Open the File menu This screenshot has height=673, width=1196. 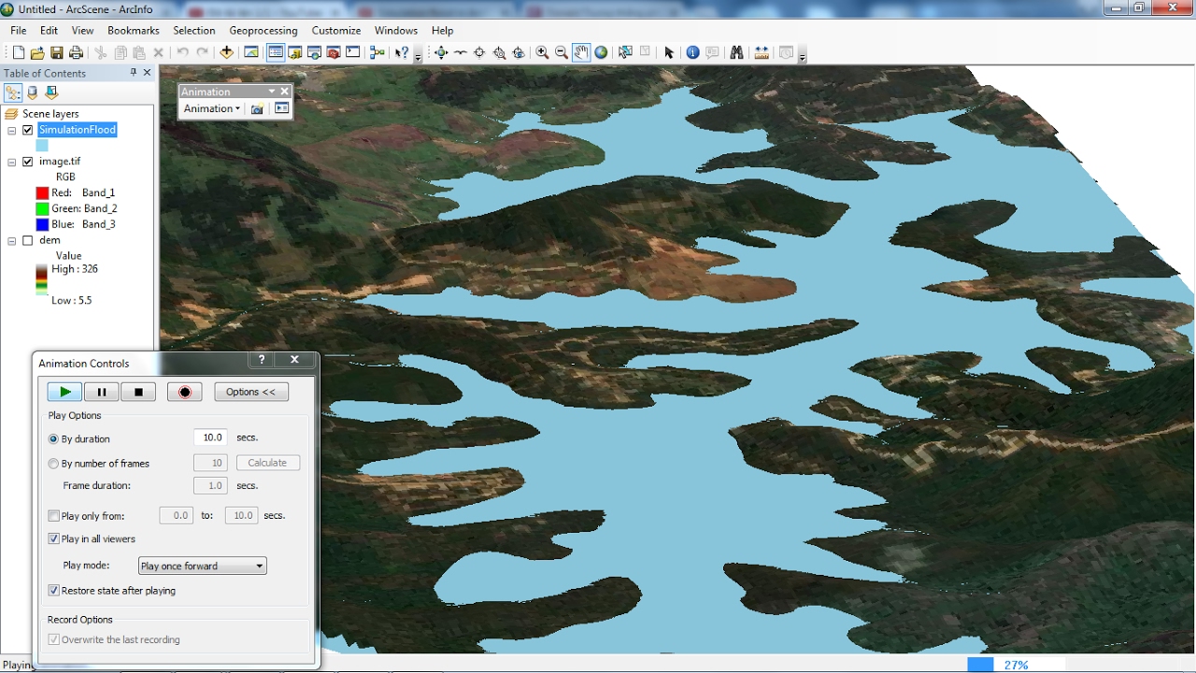click(x=19, y=31)
